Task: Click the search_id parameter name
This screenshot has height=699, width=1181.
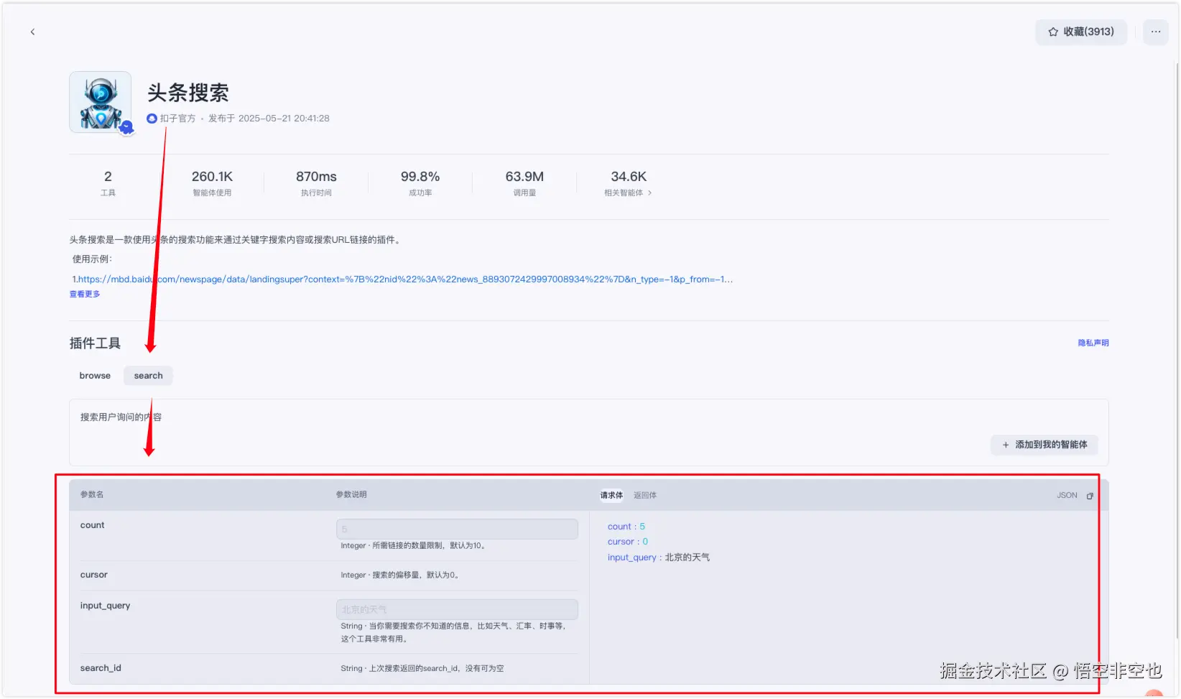Action: [101, 669]
